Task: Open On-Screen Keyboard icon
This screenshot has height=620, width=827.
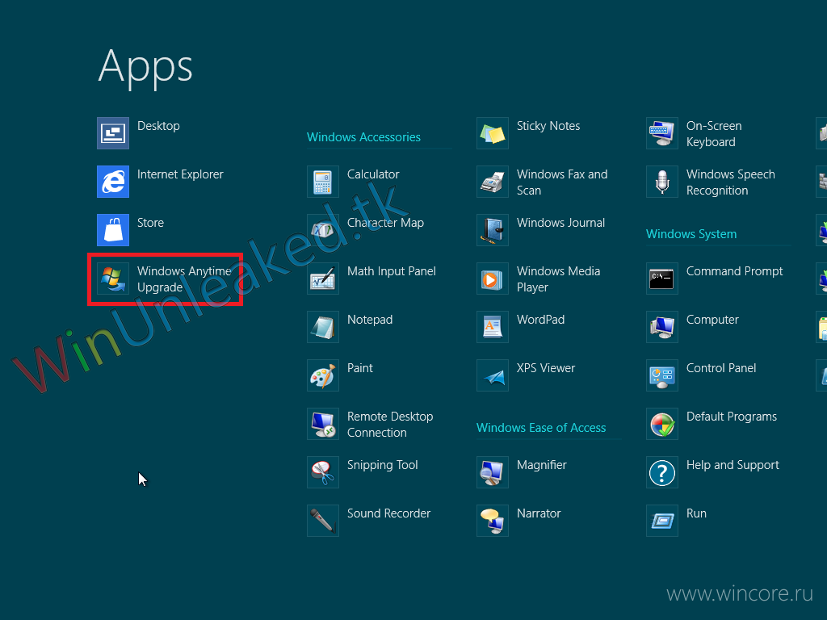Action: [x=662, y=133]
